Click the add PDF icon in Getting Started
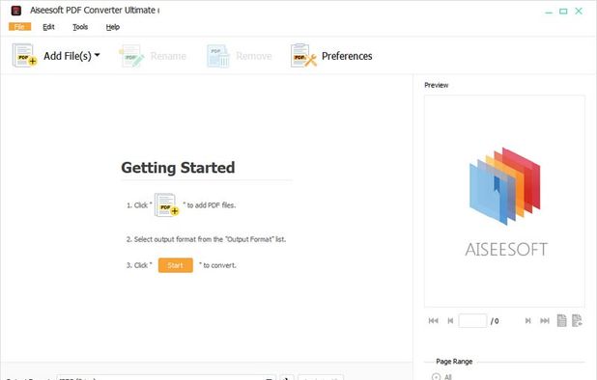Image resolution: width=597 pixels, height=380 pixels. coord(167,205)
